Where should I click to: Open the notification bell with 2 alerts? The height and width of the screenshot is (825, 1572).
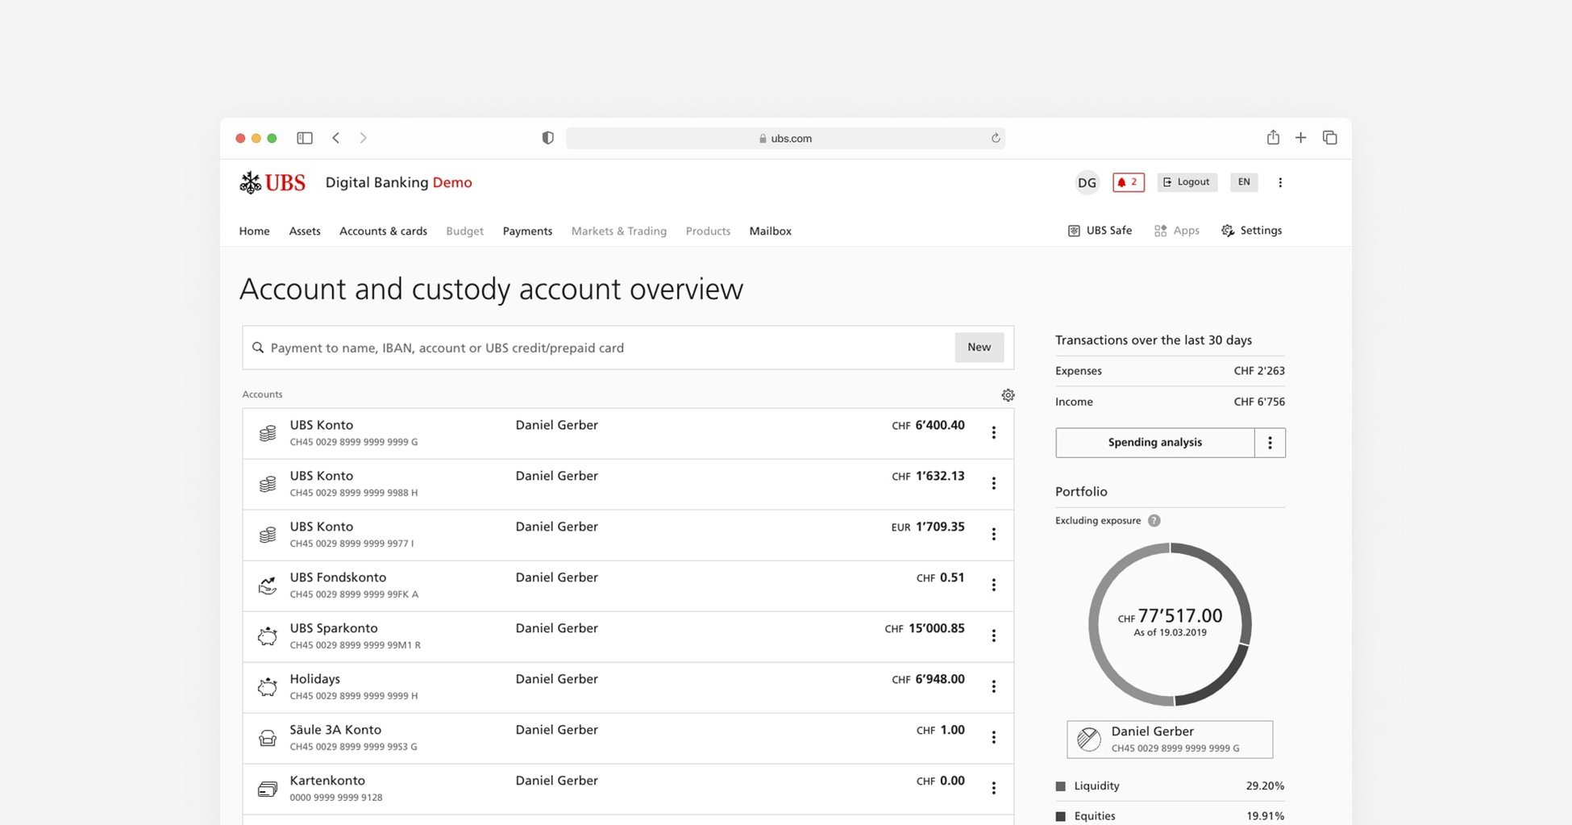tap(1128, 182)
